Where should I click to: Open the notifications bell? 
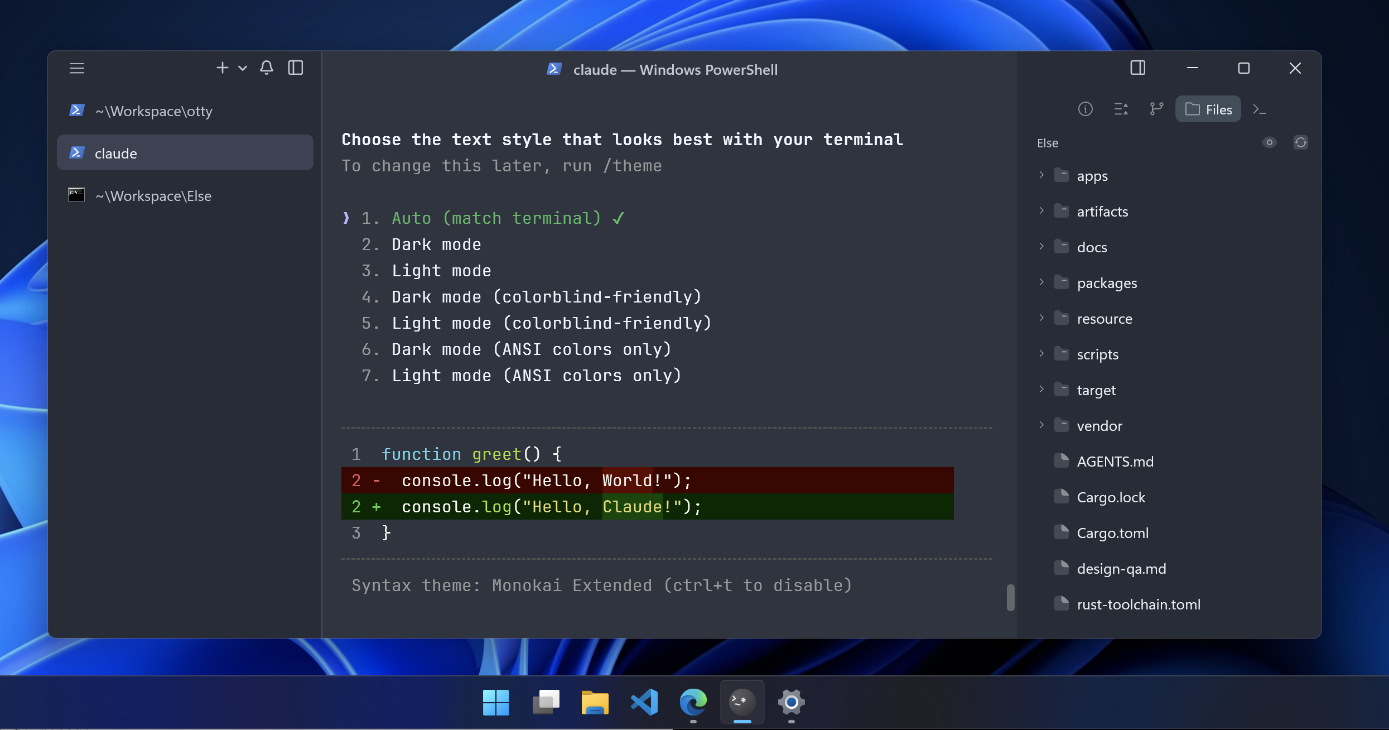point(267,68)
